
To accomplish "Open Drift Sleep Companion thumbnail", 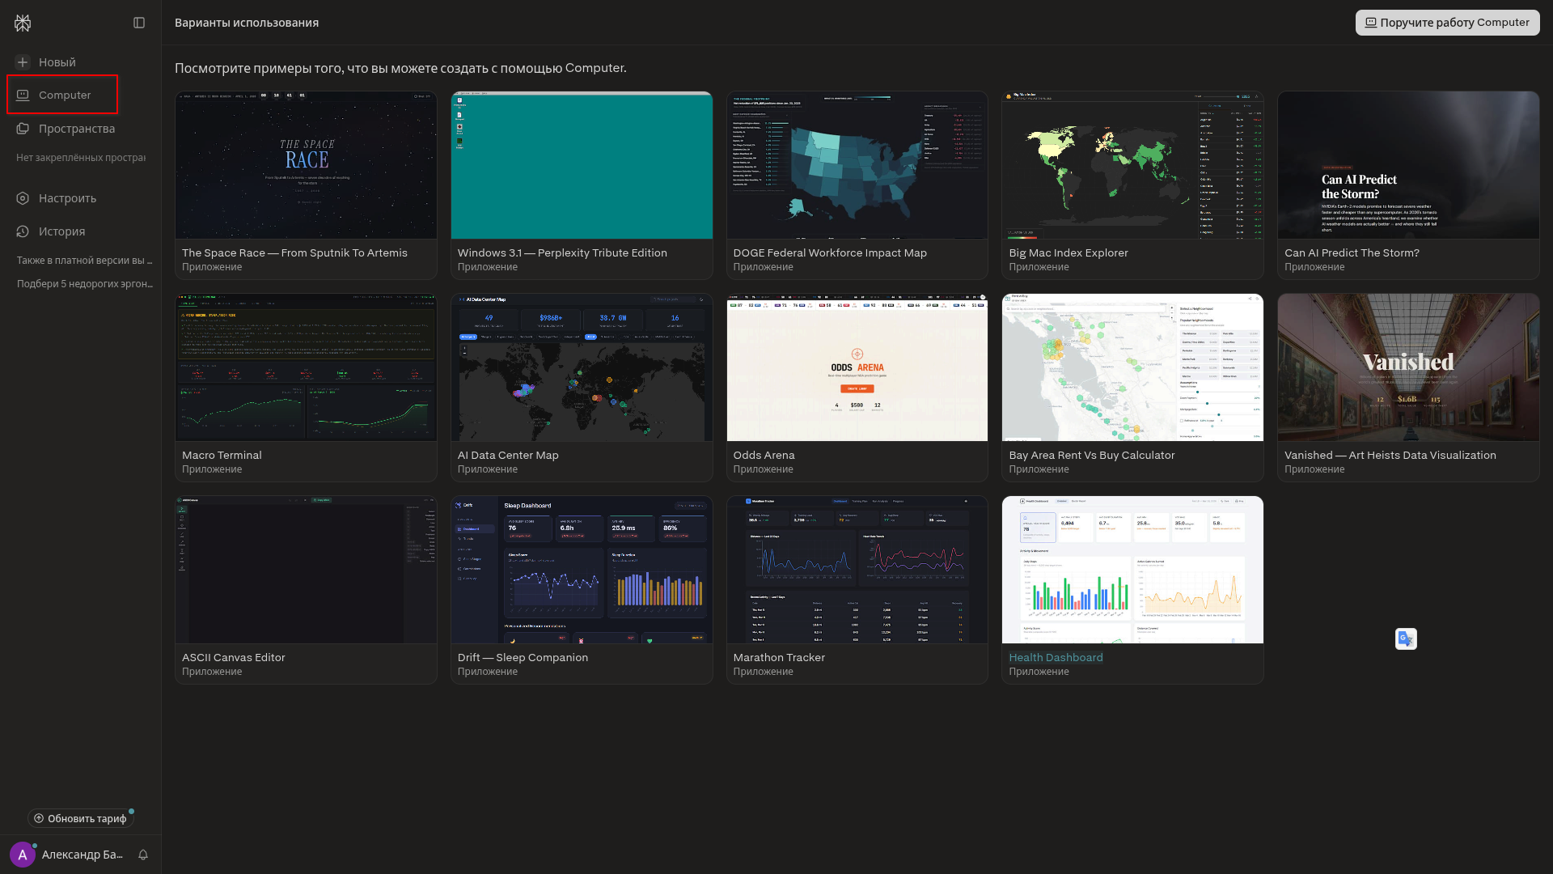I will click(582, 570).
